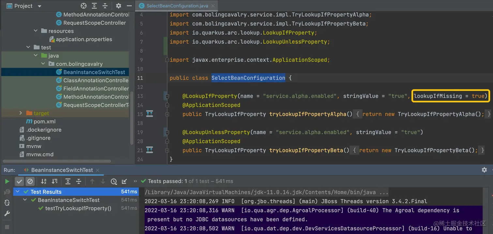Go to previous failed test arrow
This screenshot has height=234, width=493.
click(92, 181)
